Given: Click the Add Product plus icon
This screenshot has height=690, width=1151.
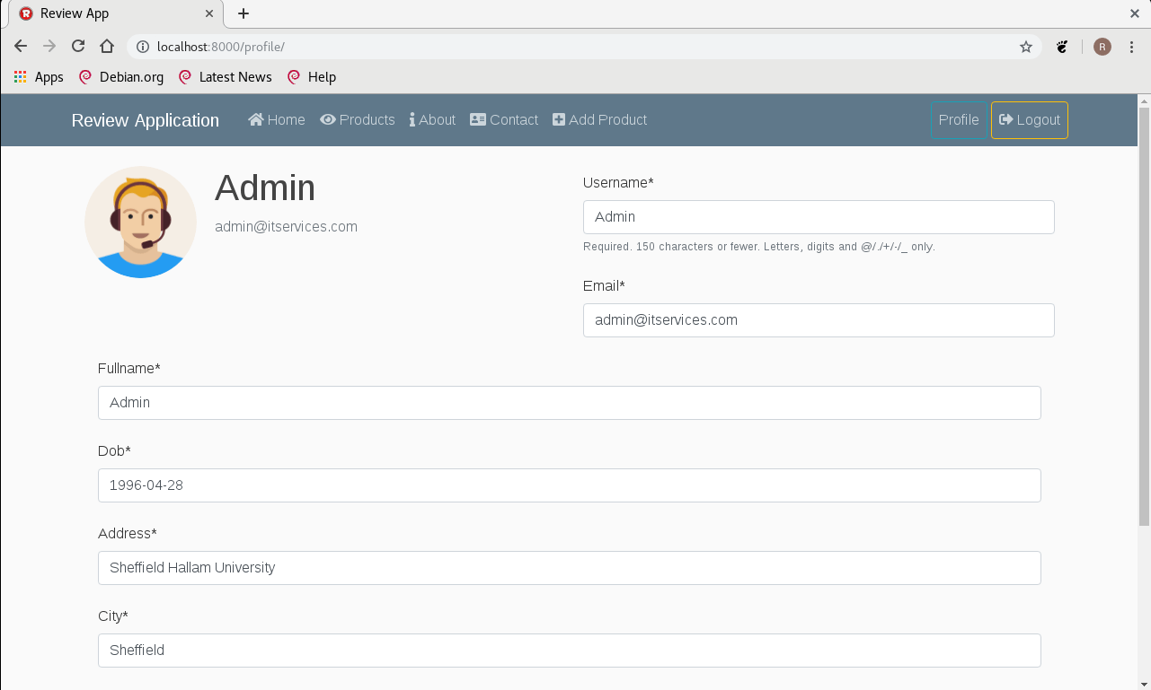Looking at the screenshot, I should (x=559, y=120).
